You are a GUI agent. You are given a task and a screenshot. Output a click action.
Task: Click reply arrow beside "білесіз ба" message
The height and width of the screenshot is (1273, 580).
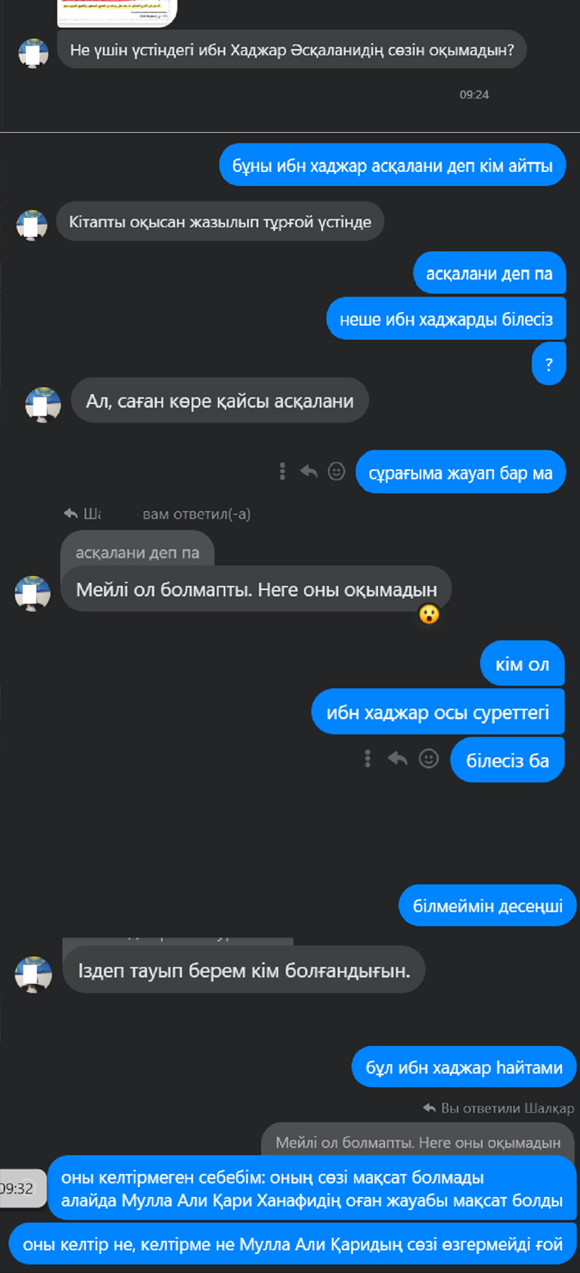(398, 759)
